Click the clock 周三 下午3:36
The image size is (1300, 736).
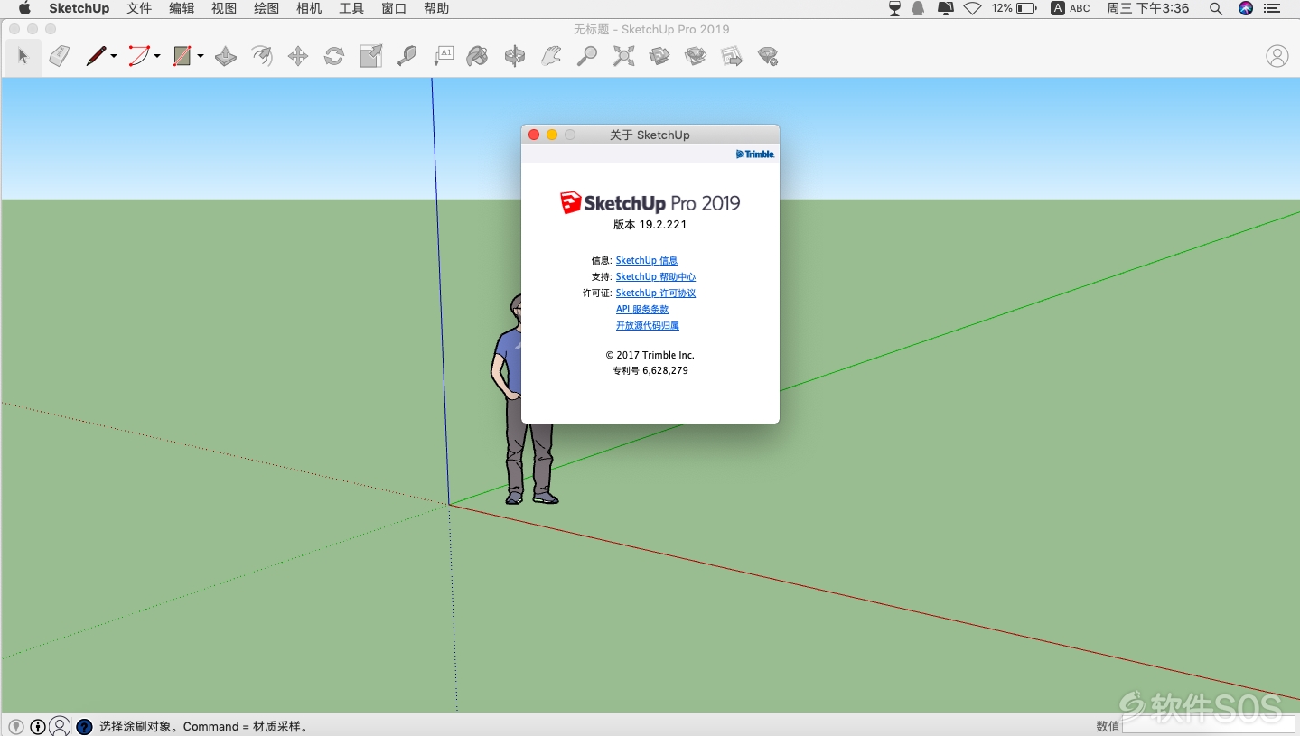tap(1147, 8)
